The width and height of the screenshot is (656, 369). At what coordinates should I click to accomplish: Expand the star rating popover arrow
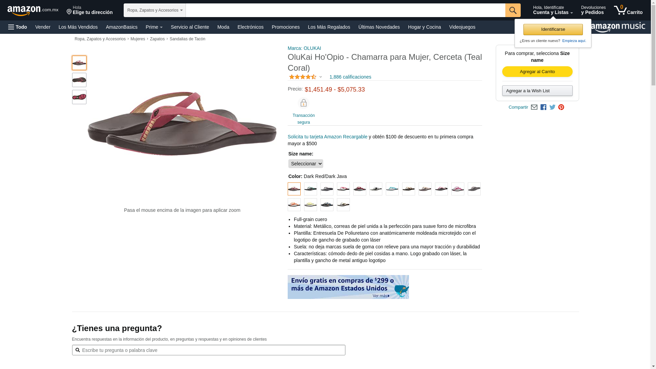320,77
